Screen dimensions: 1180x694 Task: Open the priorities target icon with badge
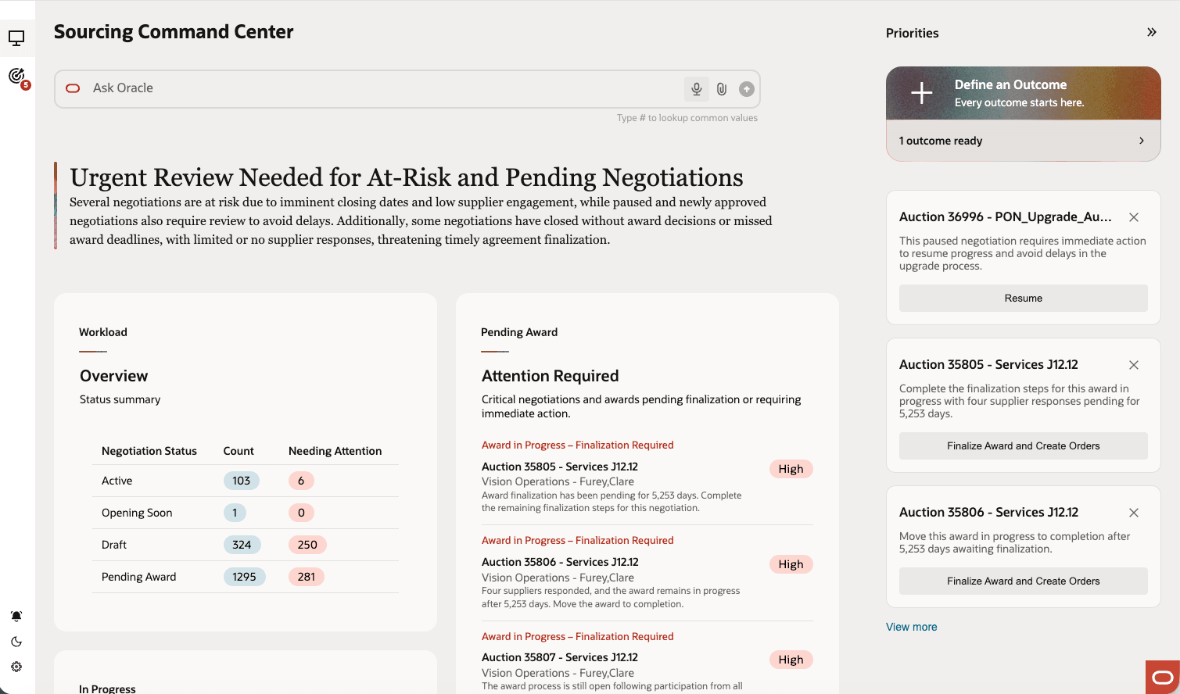[16, 76]
